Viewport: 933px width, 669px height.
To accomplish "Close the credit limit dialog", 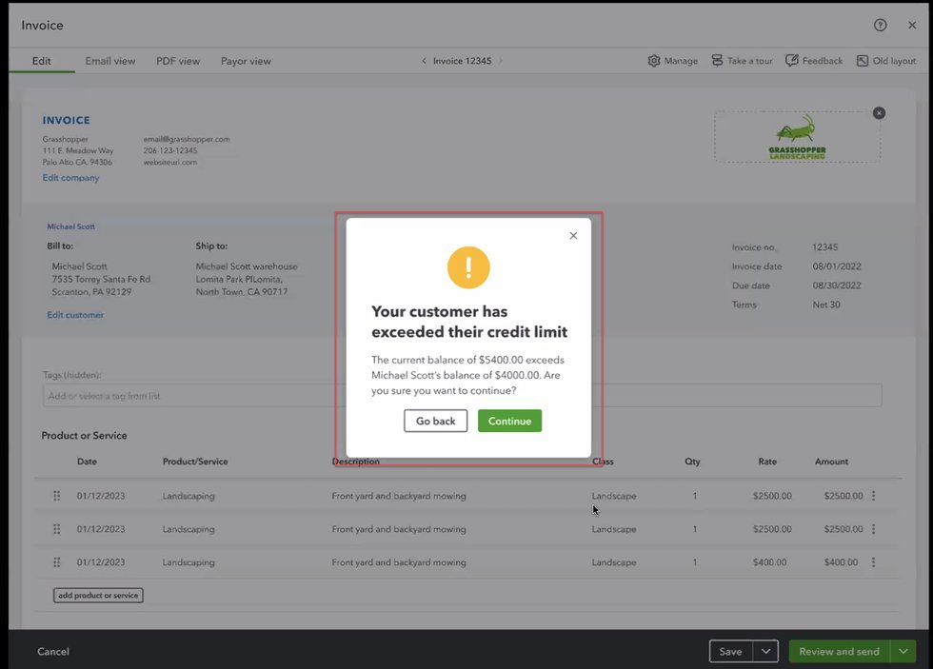I will pyautogui.click(x=573, y=236).
